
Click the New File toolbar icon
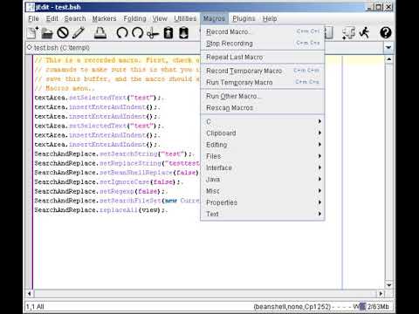pyautogui.click(x=32, y=32)
